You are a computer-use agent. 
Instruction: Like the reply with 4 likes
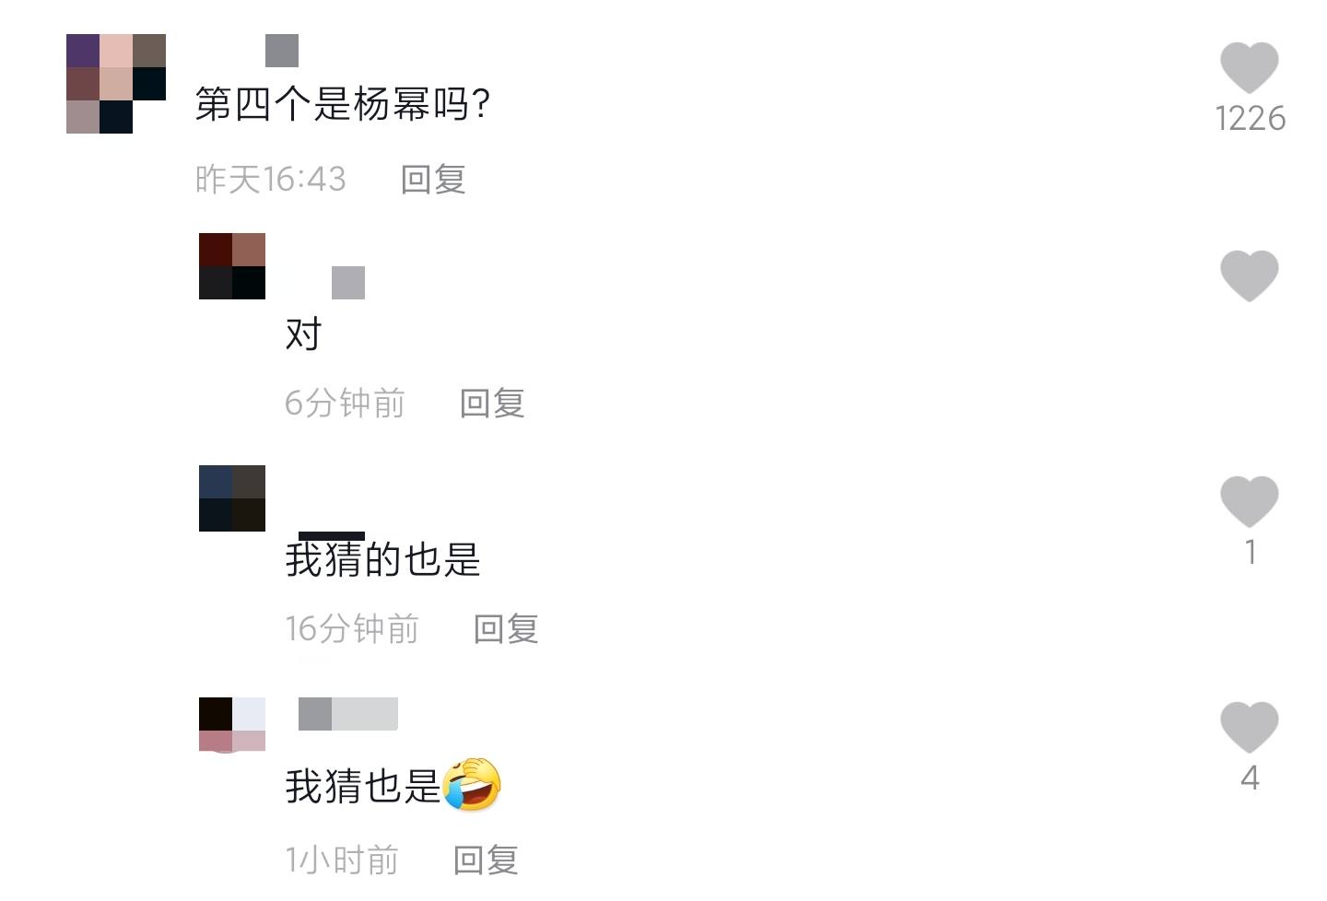click(x=1249, y=727)
